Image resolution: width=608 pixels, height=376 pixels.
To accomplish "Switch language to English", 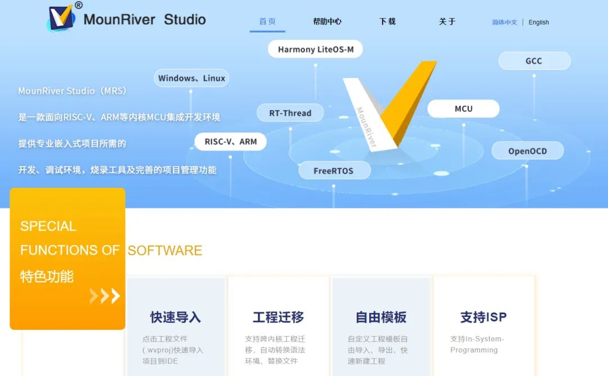I will pyautogui.click(x=539, y=22).
